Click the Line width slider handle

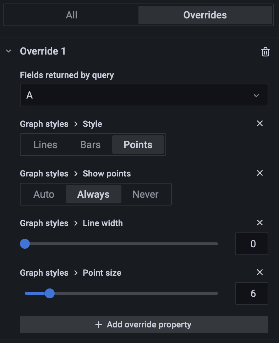click(25, 244)
